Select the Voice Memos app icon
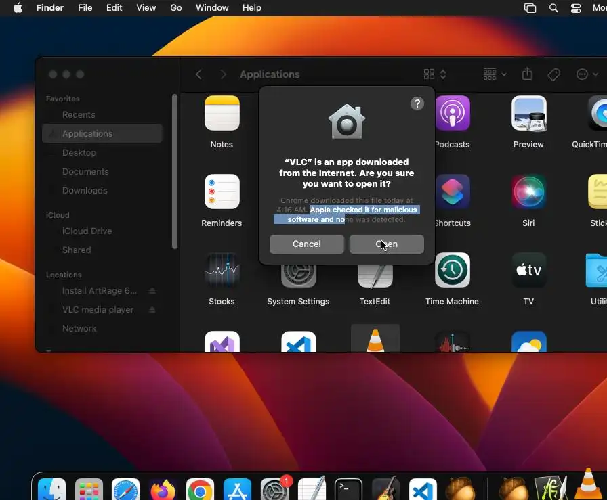 [452, 342]
